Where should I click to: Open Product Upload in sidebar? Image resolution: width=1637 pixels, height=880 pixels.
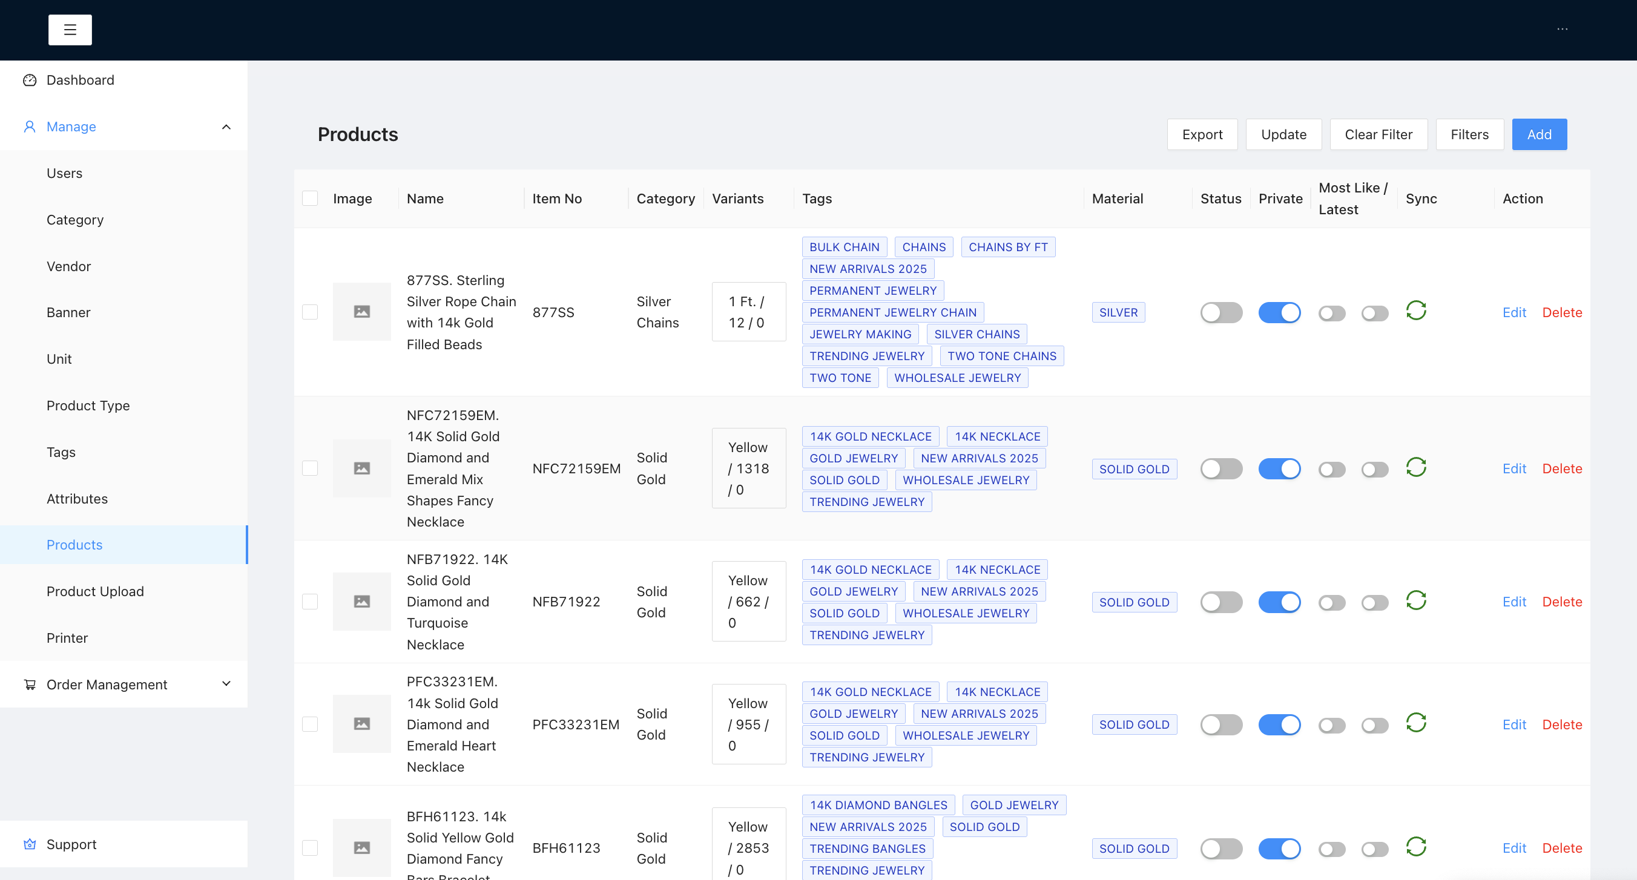pyautogui.click(x=95, y=591)
